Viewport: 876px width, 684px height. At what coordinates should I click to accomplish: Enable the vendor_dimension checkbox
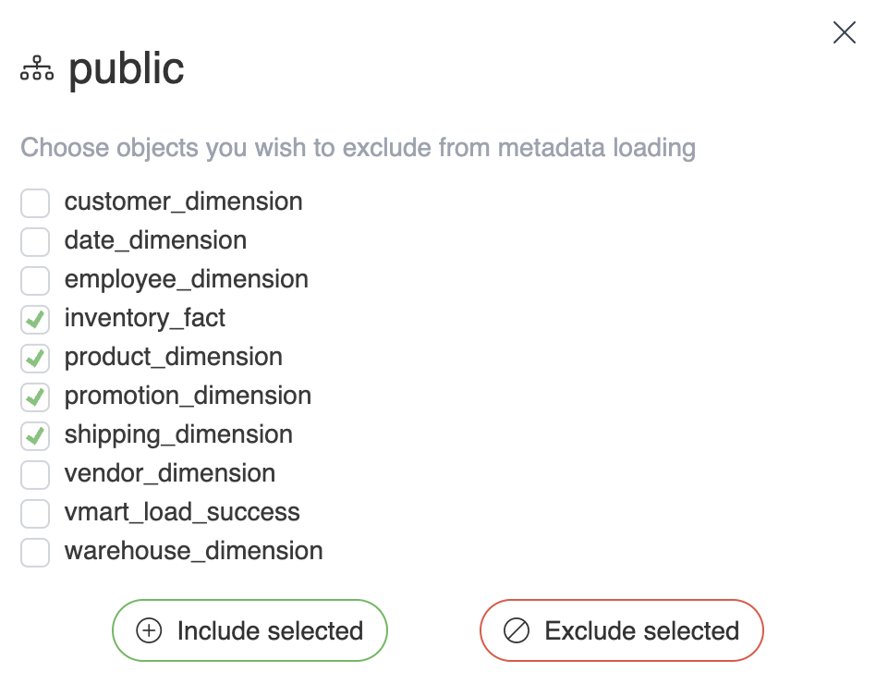coord(35,474)
